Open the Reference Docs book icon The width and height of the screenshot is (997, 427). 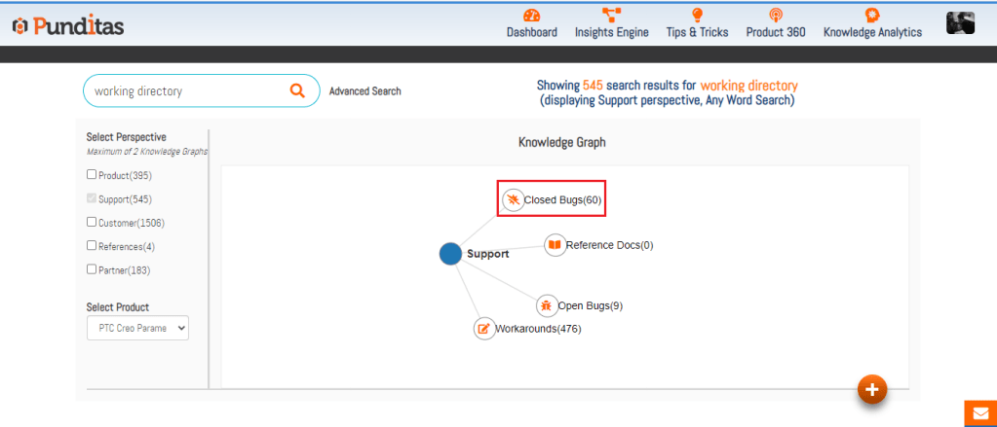(555, 245)
